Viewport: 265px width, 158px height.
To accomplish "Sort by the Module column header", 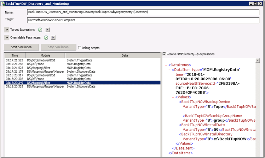I will point(45,55).
